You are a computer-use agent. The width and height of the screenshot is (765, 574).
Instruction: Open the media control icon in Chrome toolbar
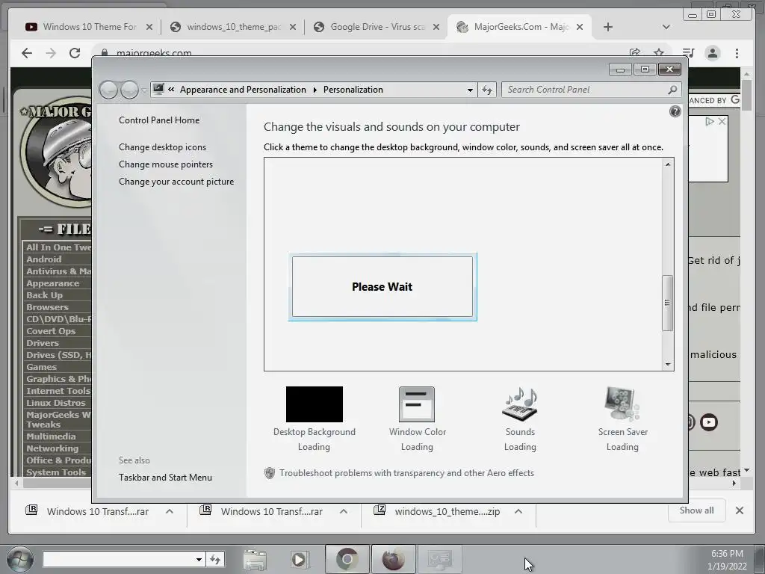688,53
